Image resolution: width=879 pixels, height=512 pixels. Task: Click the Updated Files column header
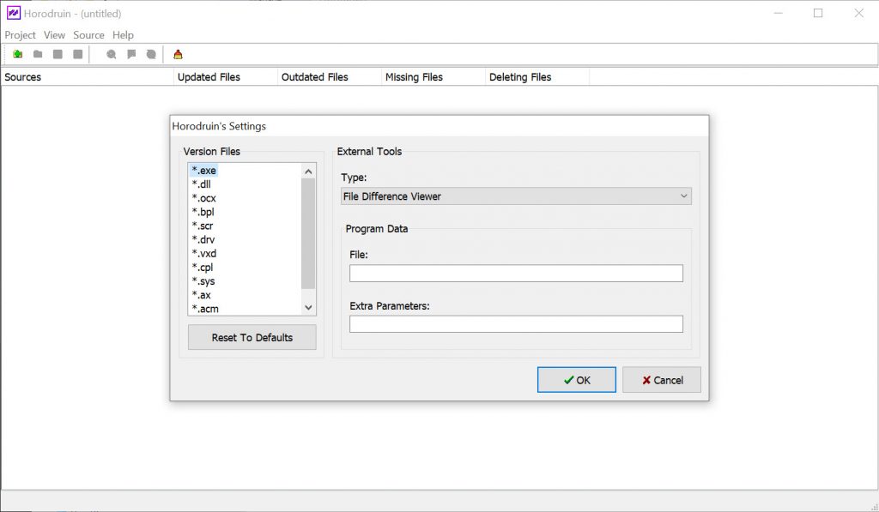(226, 76)
